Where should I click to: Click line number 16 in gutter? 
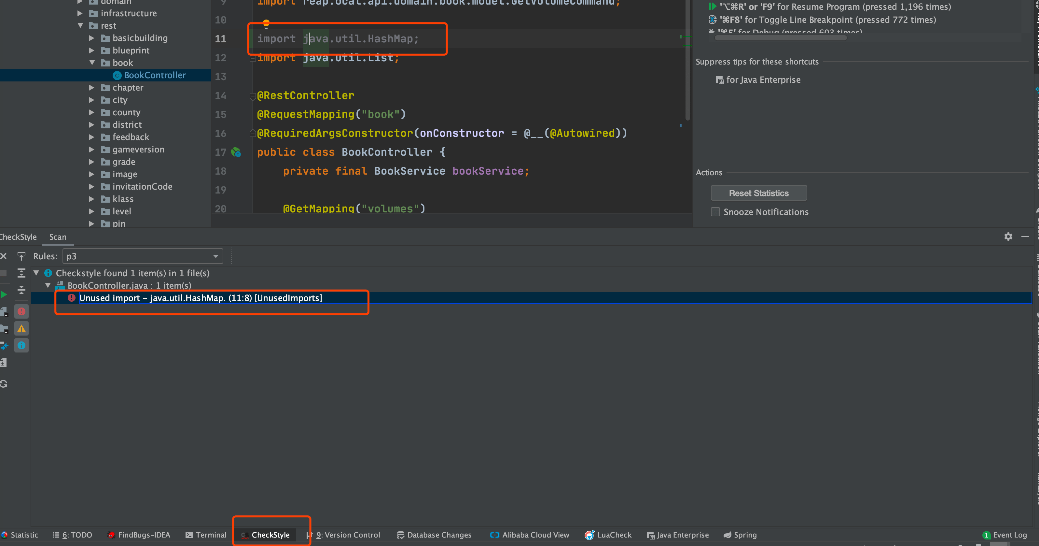click(221, 134)
